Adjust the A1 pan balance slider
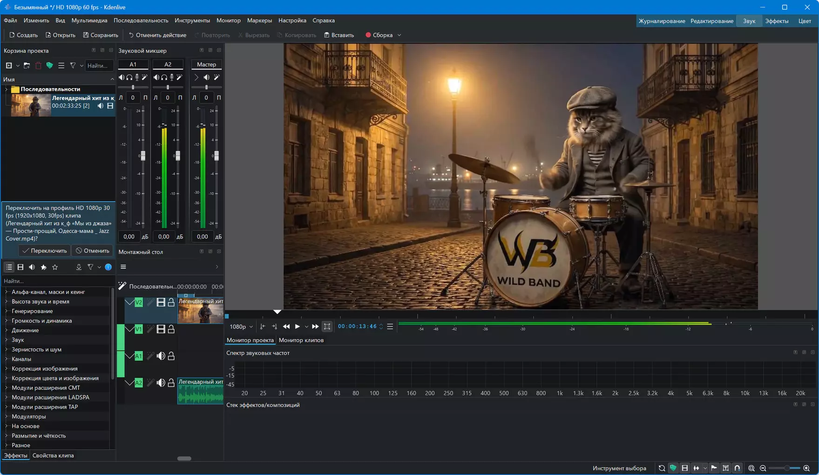819x475 pixels. pyautogui.click(x=133, y=87)
